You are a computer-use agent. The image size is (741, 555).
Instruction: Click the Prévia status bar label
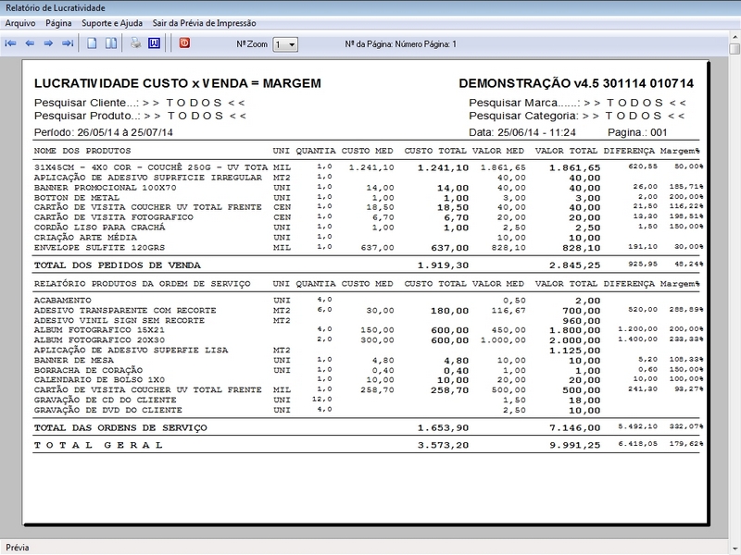click(19, 547)
